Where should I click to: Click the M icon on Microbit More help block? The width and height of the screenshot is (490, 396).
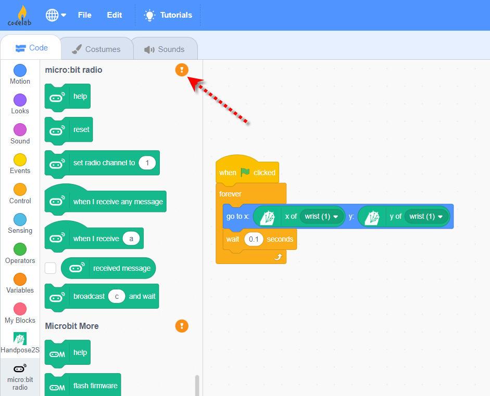coord(57,354)
